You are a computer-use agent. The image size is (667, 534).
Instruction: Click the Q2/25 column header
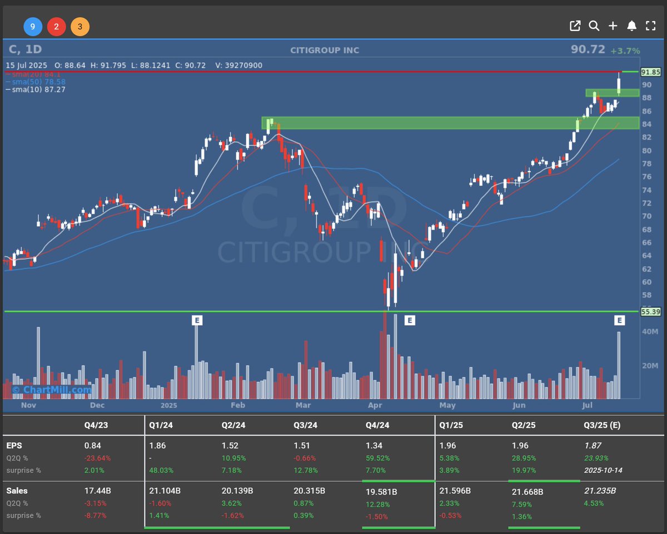[x=523, y=425]
